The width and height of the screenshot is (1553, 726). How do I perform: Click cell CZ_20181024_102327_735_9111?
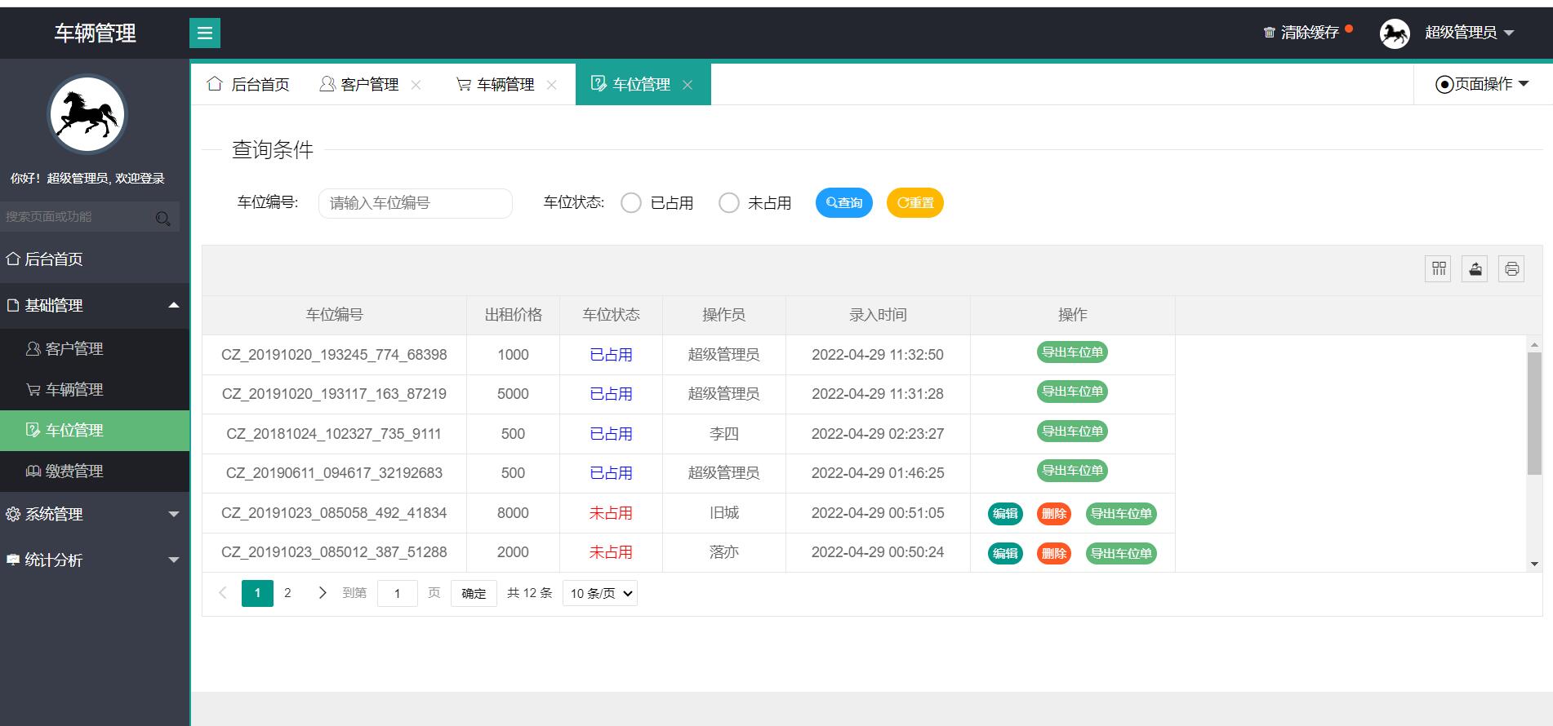click(334, 434)
